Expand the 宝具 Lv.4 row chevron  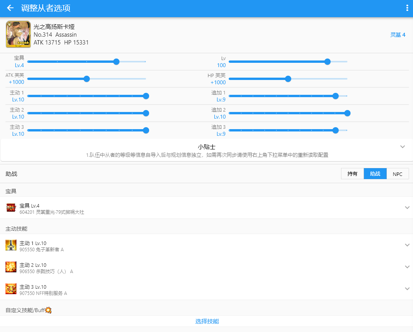click(x=407, y=208)
